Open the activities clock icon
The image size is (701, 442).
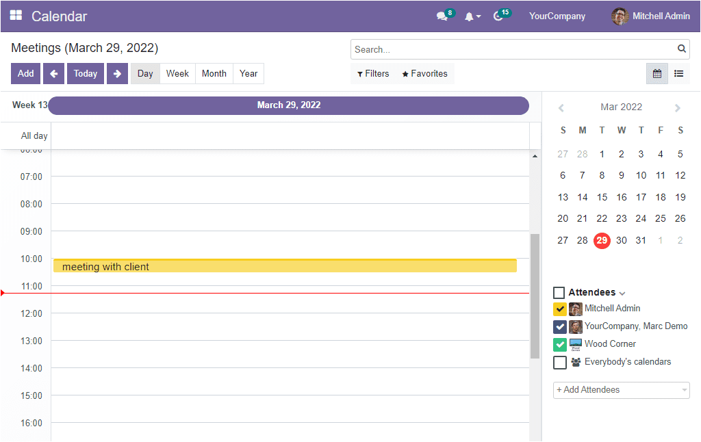tap(498, 16)
